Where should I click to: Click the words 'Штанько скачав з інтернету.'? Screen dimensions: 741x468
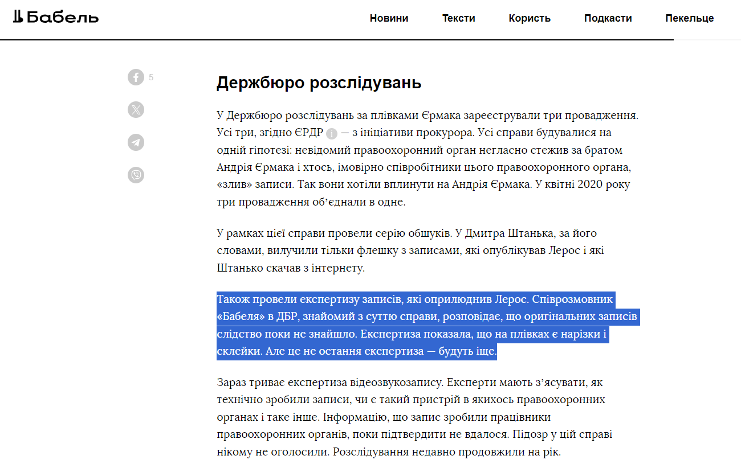[290, 268]
